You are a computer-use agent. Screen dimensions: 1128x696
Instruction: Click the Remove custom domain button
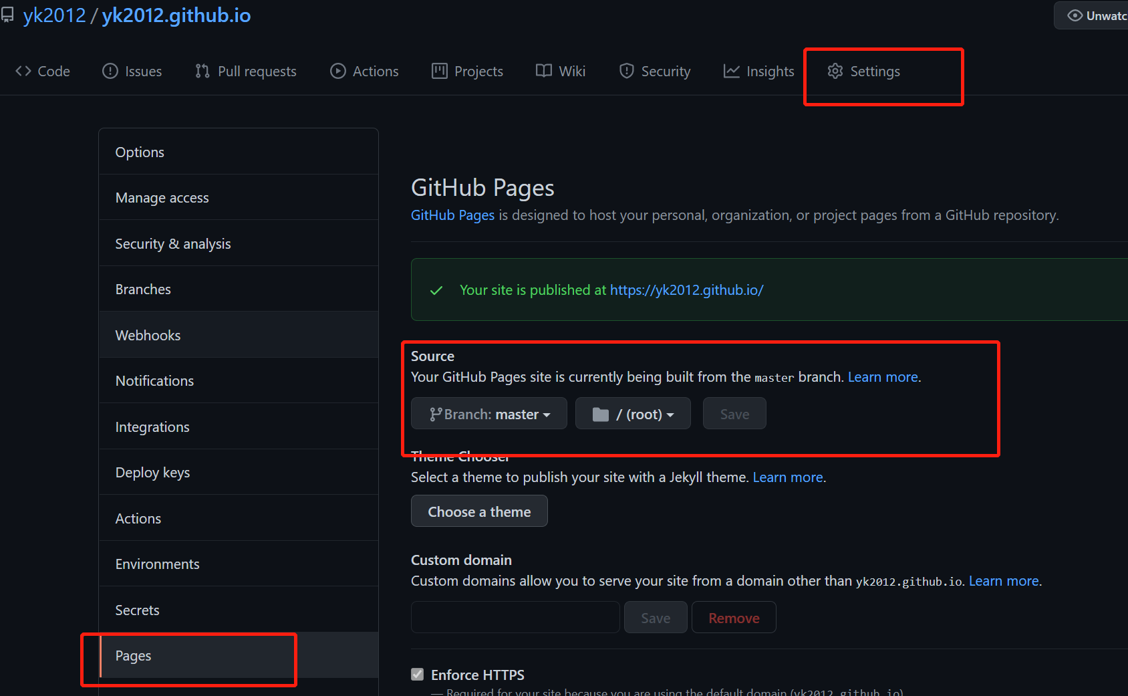734,618
